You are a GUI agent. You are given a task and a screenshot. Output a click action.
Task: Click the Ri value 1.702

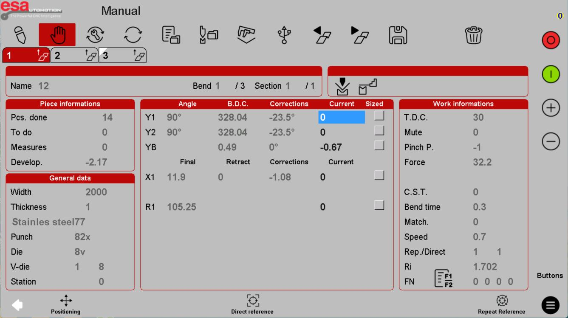(485, 267)
